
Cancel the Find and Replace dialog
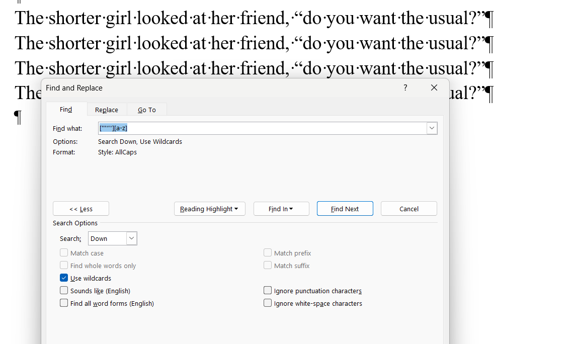tap(409, 209)
